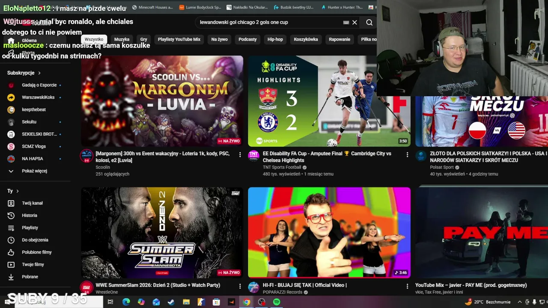Switch to the Hunter x Hunter browser tab
The width and height of the screenshot is (548, 308).
click(x=341, y=7)
